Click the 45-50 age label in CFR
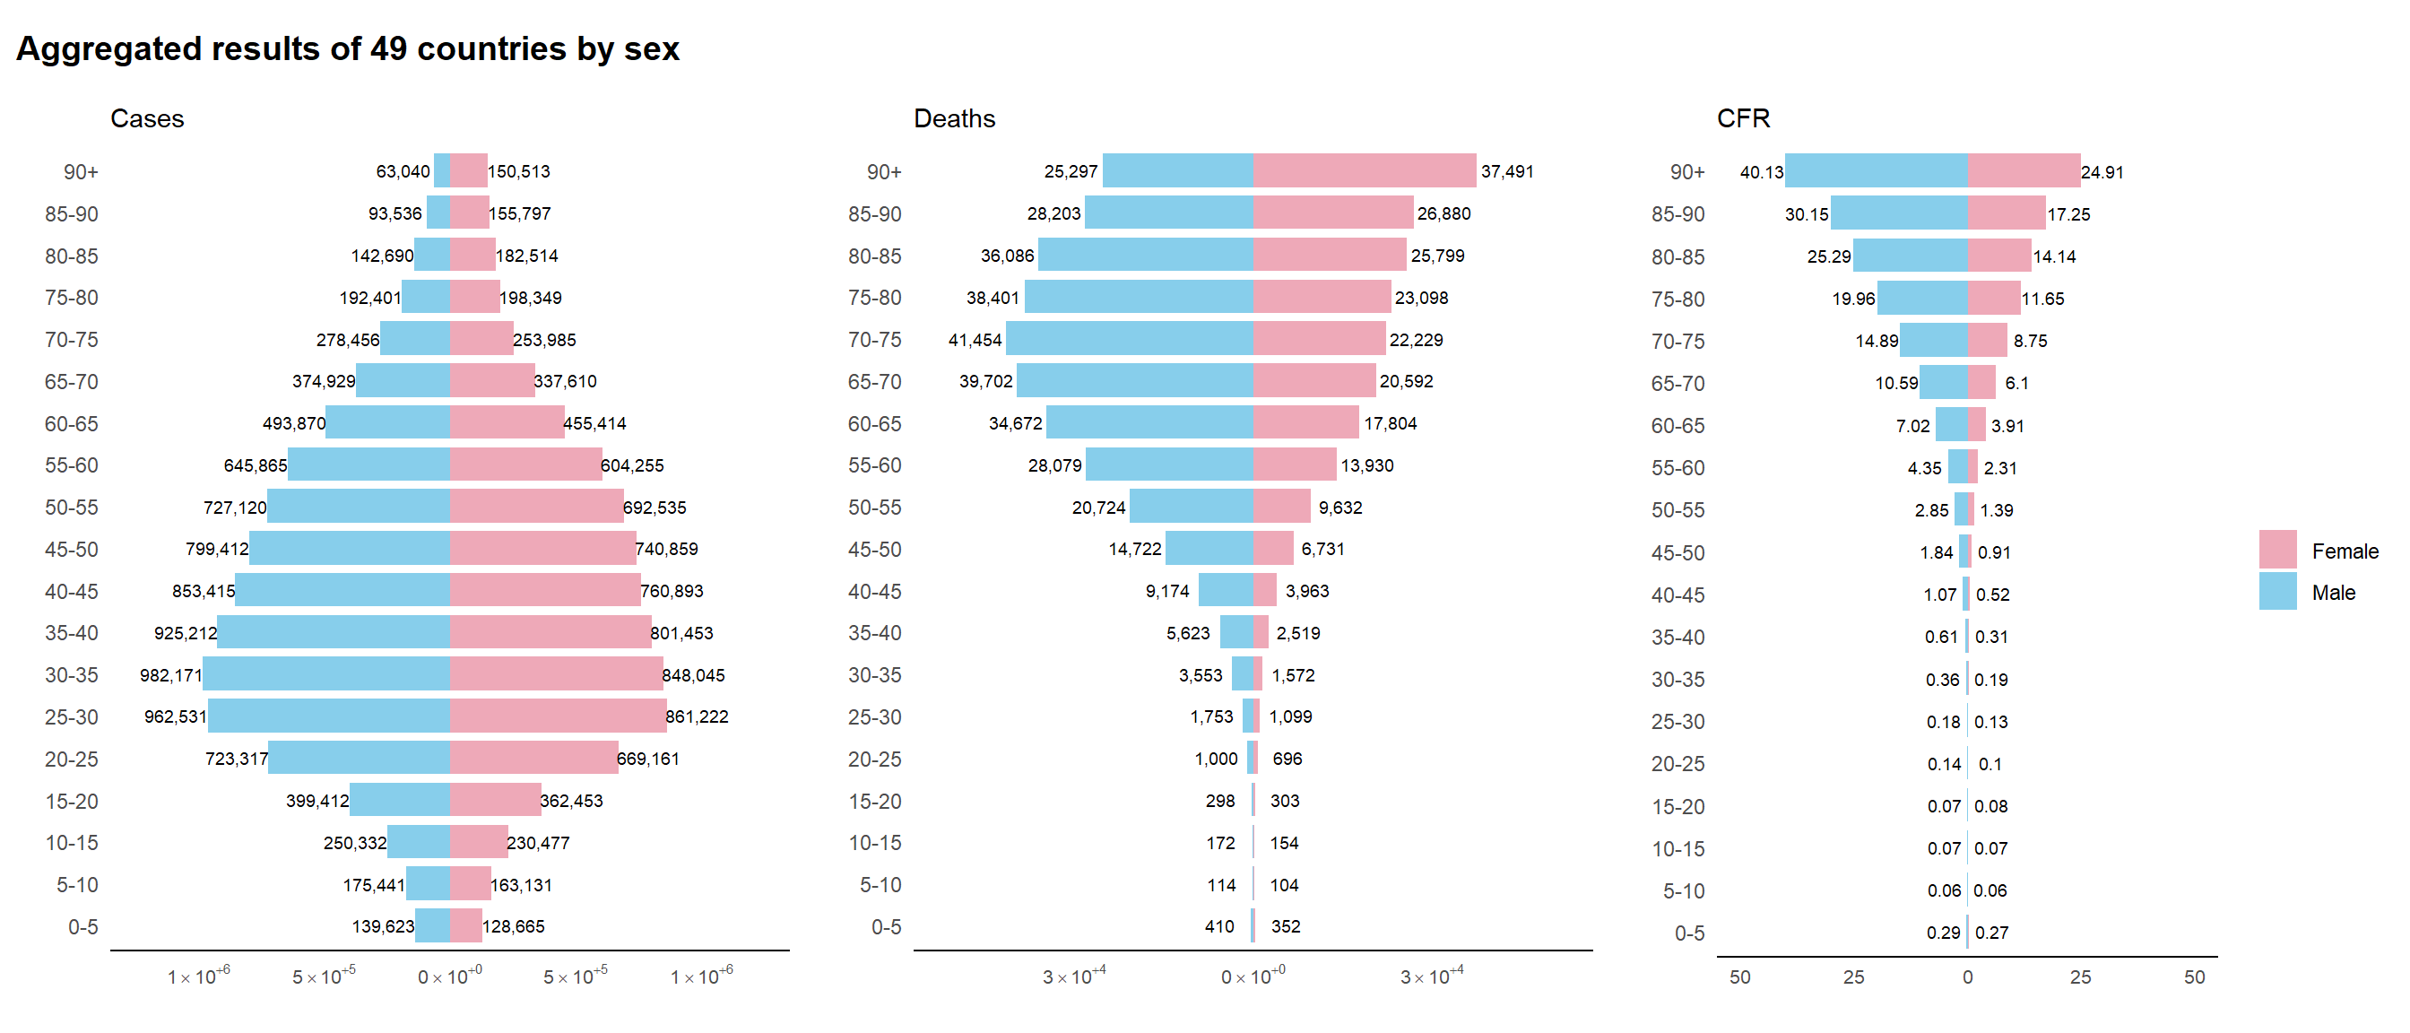 1677,552
